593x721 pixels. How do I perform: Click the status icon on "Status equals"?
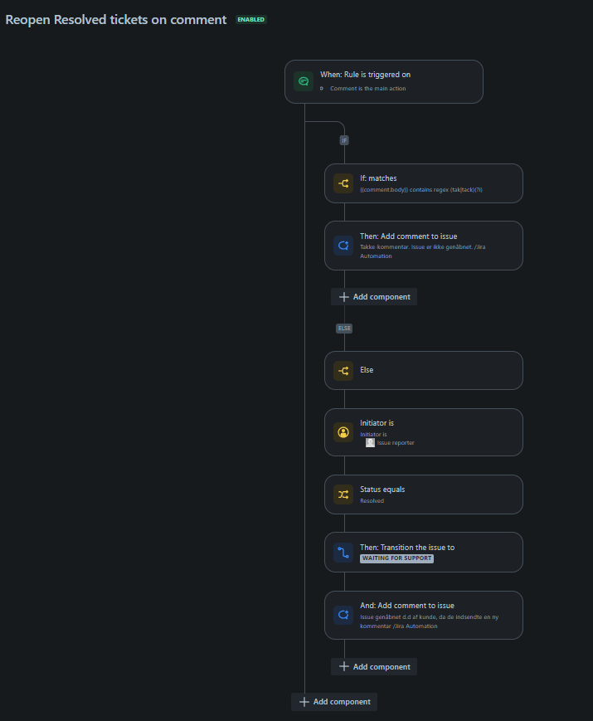click(x=343, y=494)
